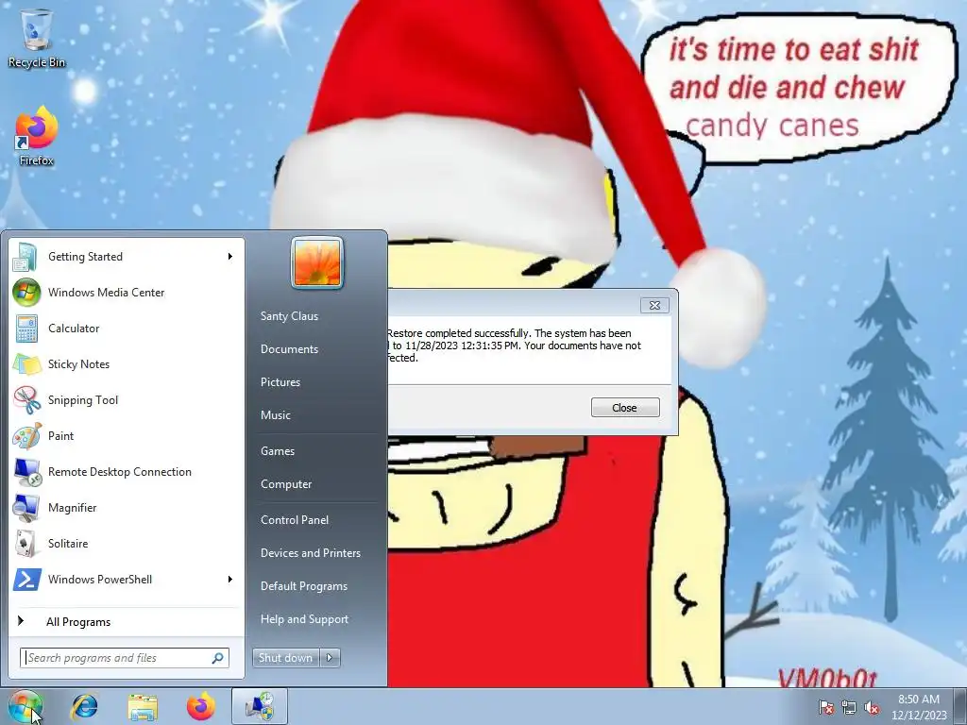Screen dimensions: 967x725
Task: Close System Restore dialog with X button
Action: pos(655,305)
